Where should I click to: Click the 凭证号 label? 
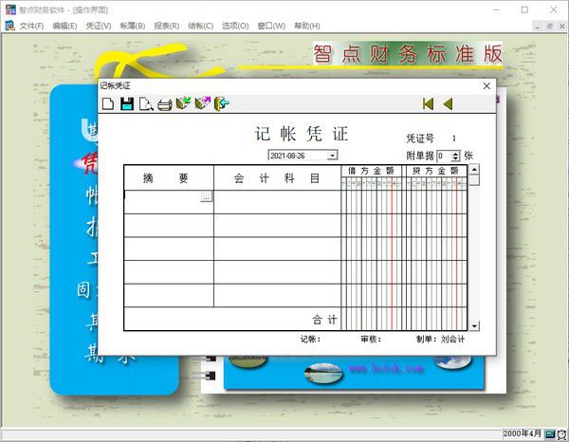point(420,138)
